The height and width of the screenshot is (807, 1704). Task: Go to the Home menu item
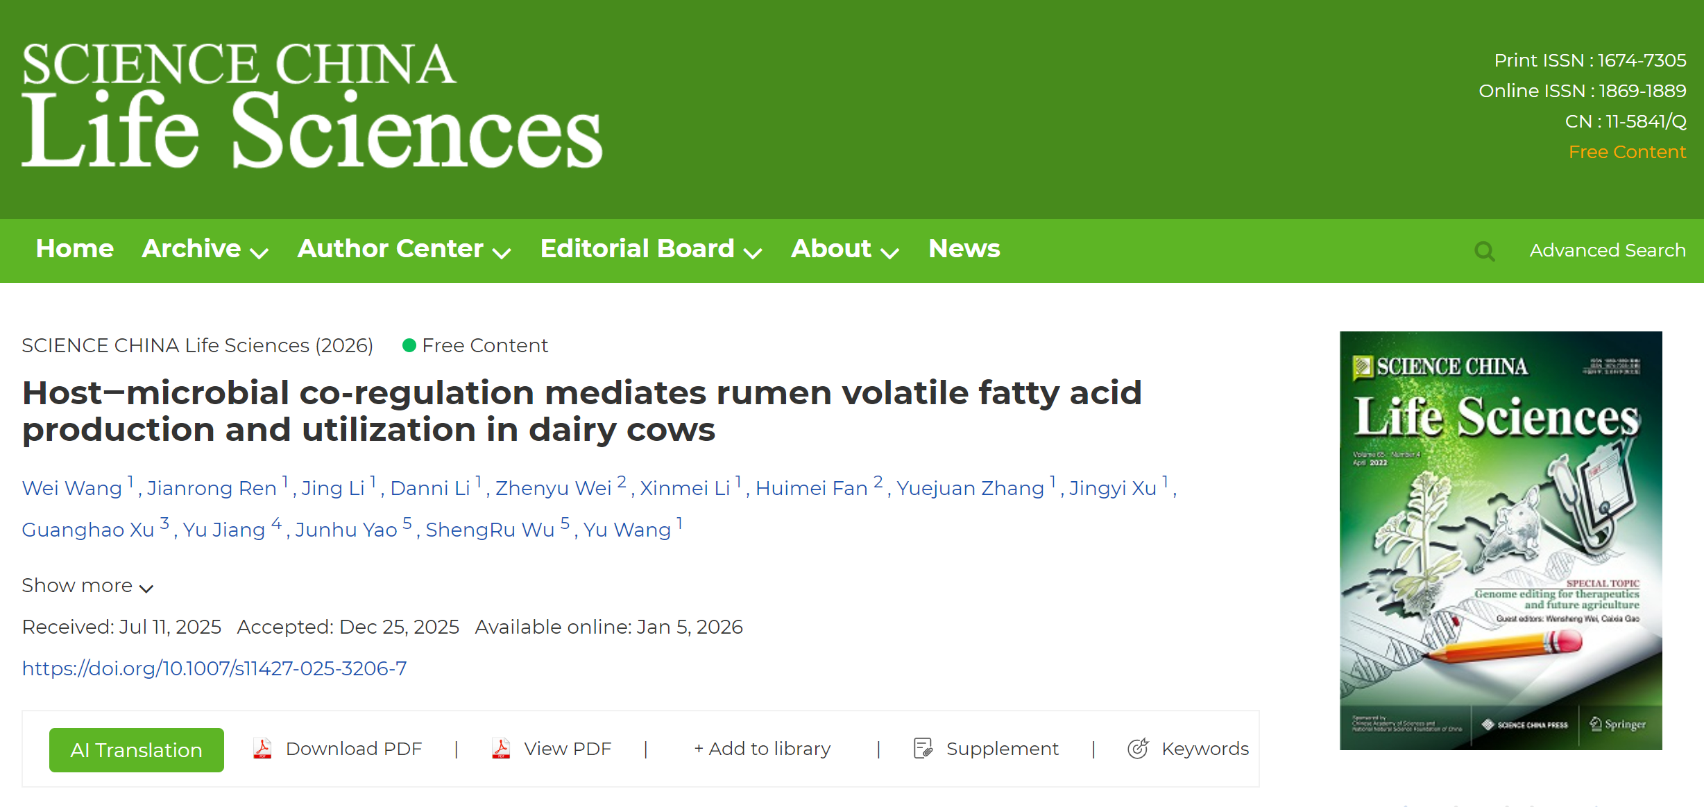point(75,250)
